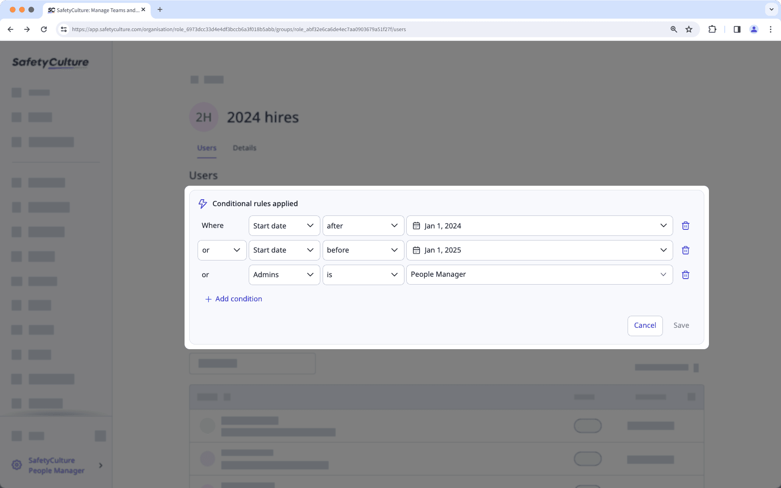Click the SafetyCulture logo in the sidebar

(x=50, y=63)
